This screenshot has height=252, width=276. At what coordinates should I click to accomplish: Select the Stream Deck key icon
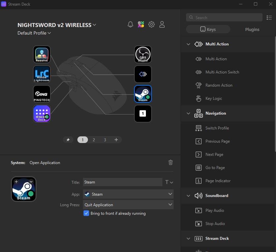coord(42,114)
